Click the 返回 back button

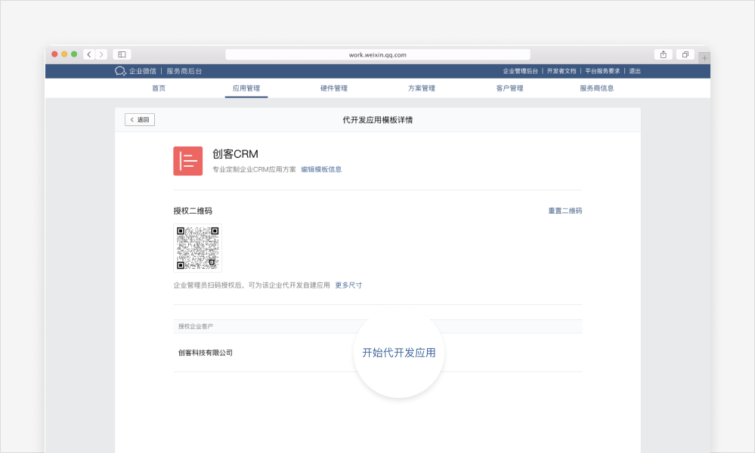click(x=140, y=120)
